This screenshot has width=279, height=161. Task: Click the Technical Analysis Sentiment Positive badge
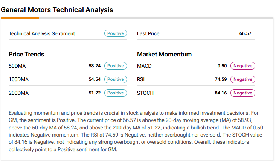click(116, 33)
